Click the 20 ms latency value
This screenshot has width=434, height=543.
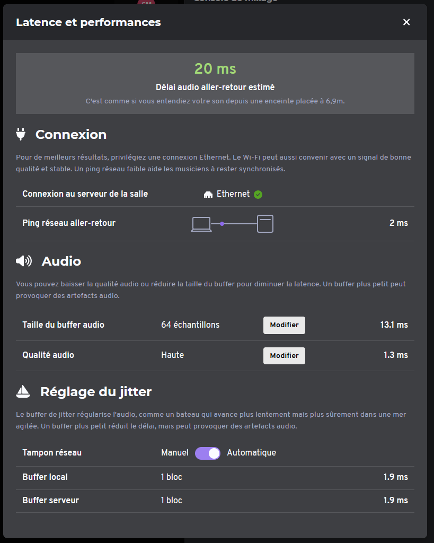click(x=215, y=68)
